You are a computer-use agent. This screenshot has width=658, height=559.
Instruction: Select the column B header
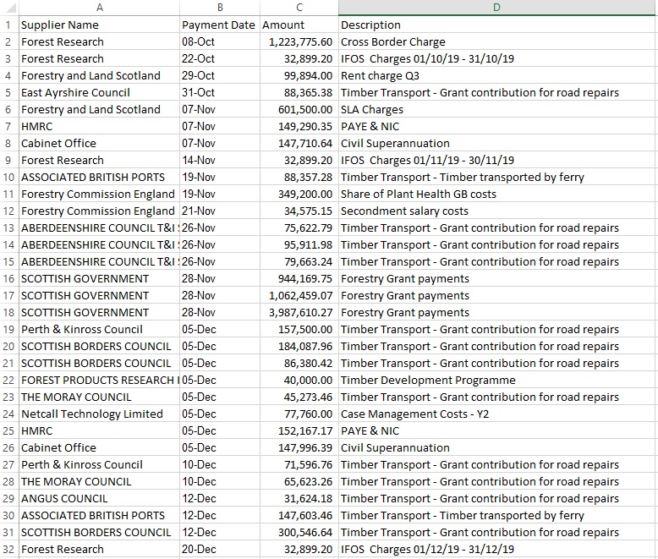[220, 8]
